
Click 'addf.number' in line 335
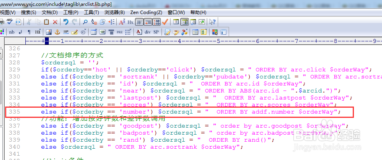coord(273,112)
